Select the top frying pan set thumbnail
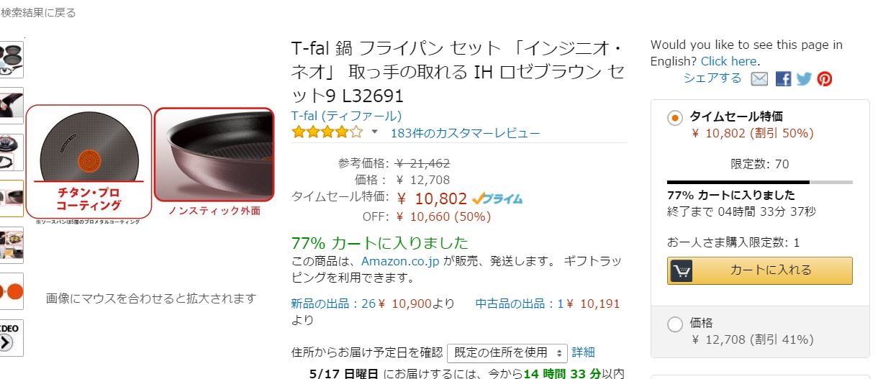878x379 pixels. click(12, 60)
